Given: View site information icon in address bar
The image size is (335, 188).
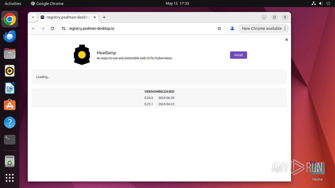Looking at the screenshot, I should coord(63,28).
